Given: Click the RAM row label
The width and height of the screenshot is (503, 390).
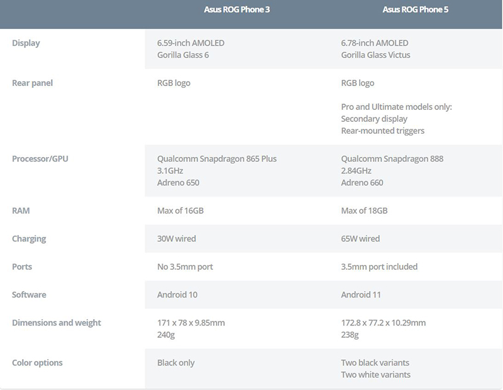Looking at the screenshot, I should tap(21, 211).
